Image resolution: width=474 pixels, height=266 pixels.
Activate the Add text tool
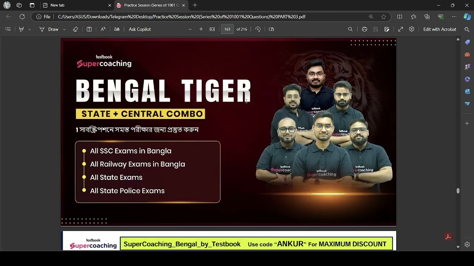coord(89,29)
